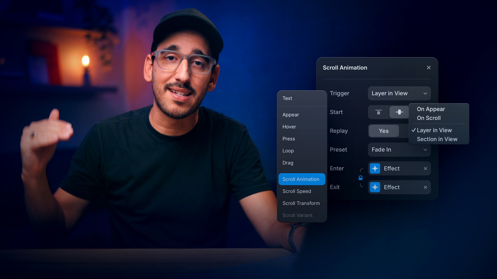Select Scroll Transform menu item
Screen dimensions: 497x279
[x=301, y=203]
